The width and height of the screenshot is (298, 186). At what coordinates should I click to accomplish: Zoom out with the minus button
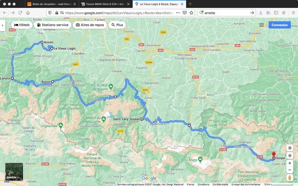290,170
